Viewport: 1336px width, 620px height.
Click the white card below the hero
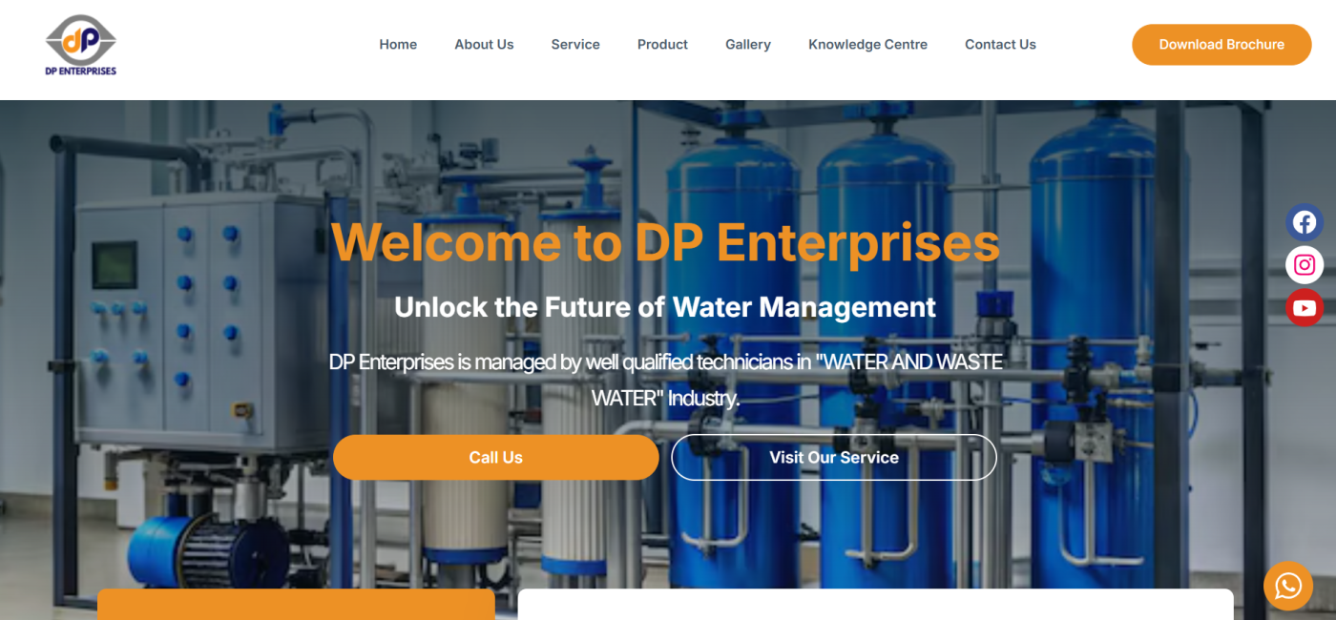(875, 605)
